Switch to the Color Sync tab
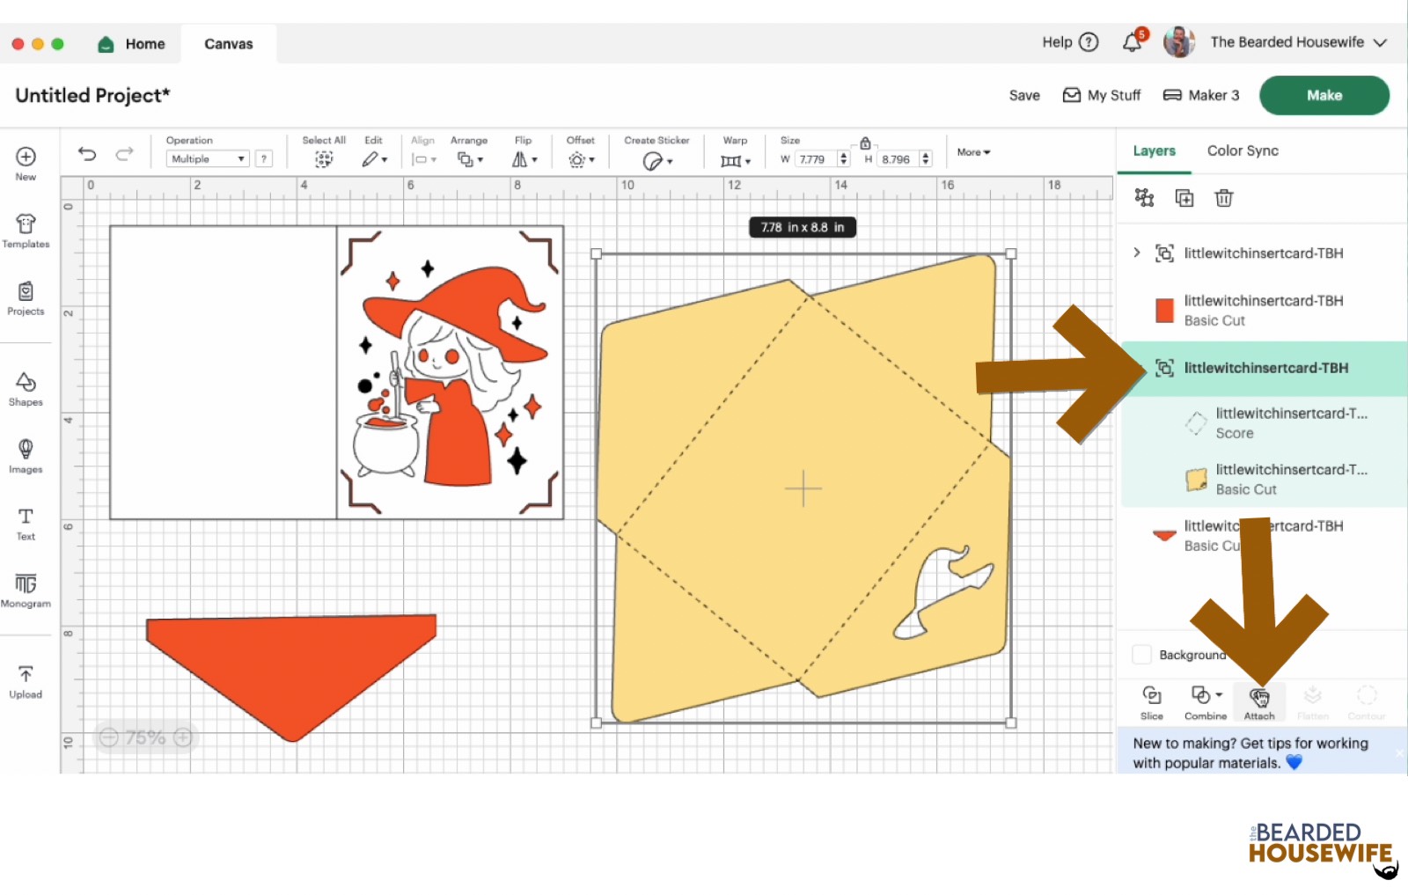The width and height of the screenshot is (1408, 895). (x=1243, y=150)
